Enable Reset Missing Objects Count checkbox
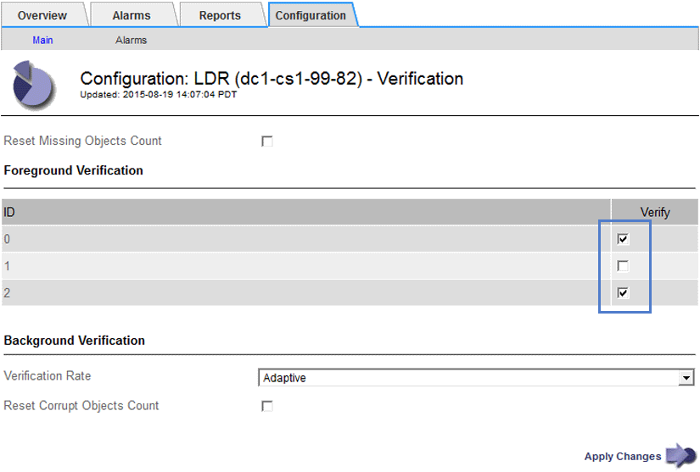 (x=267, y=142)
